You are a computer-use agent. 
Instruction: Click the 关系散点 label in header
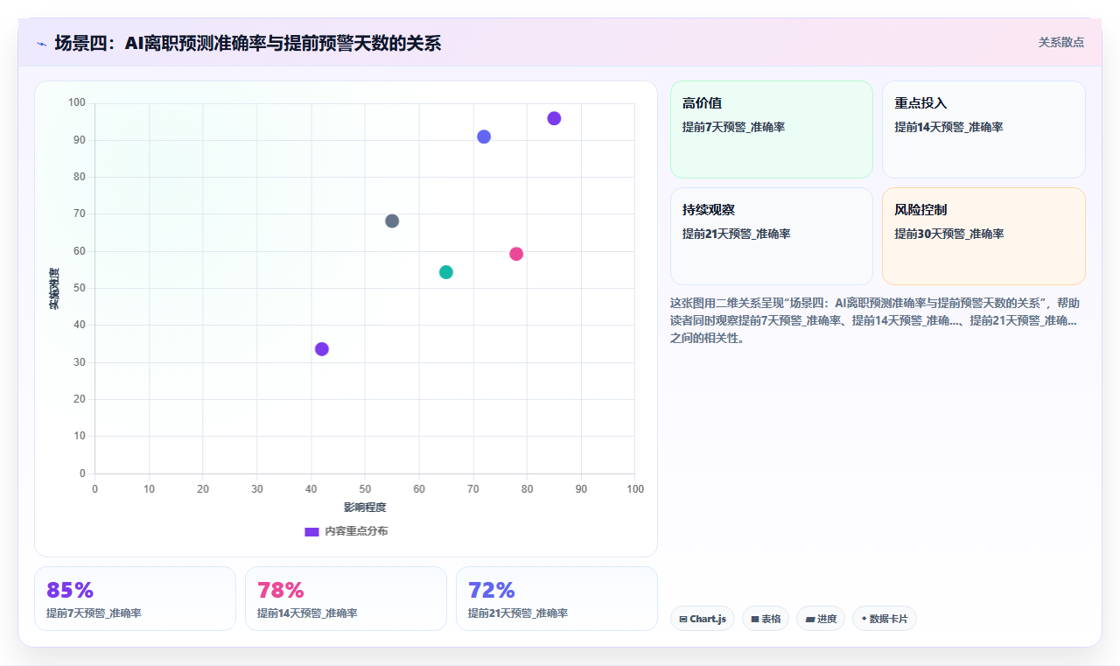(1060, 42)
